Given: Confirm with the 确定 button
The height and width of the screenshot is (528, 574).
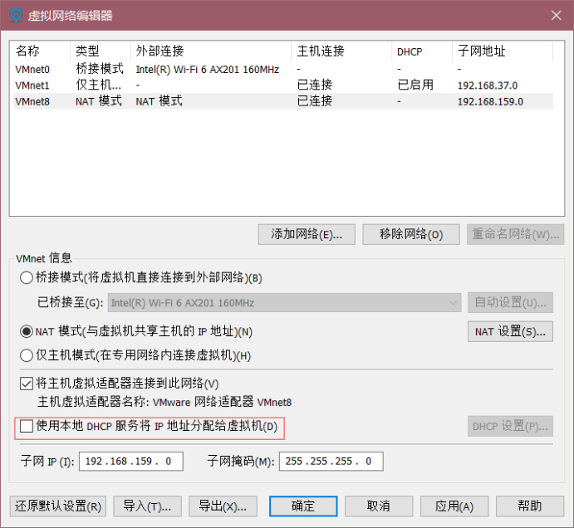Looking at the screenshot, I should point(303,506).
